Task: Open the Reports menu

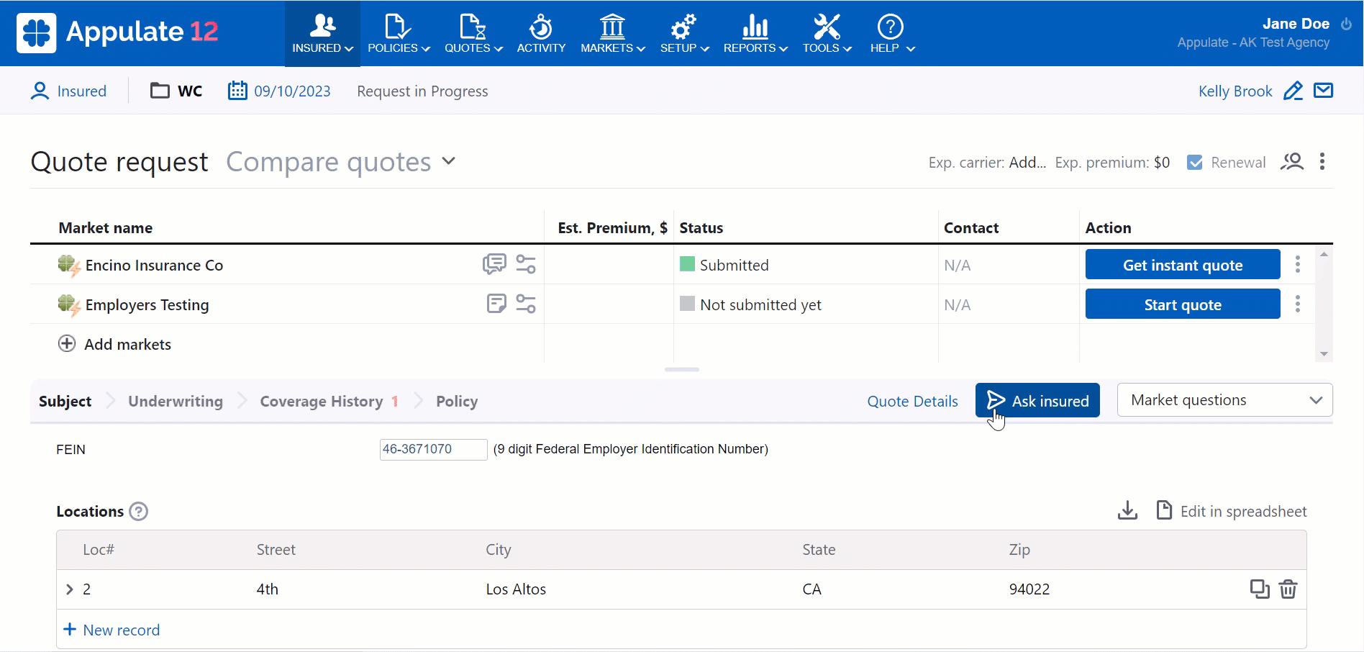Action: pyautogui.click(x=755, y=34)
